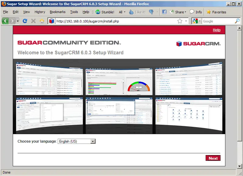Click the Firefox icon in the title bar

click(x=4, y=4)
